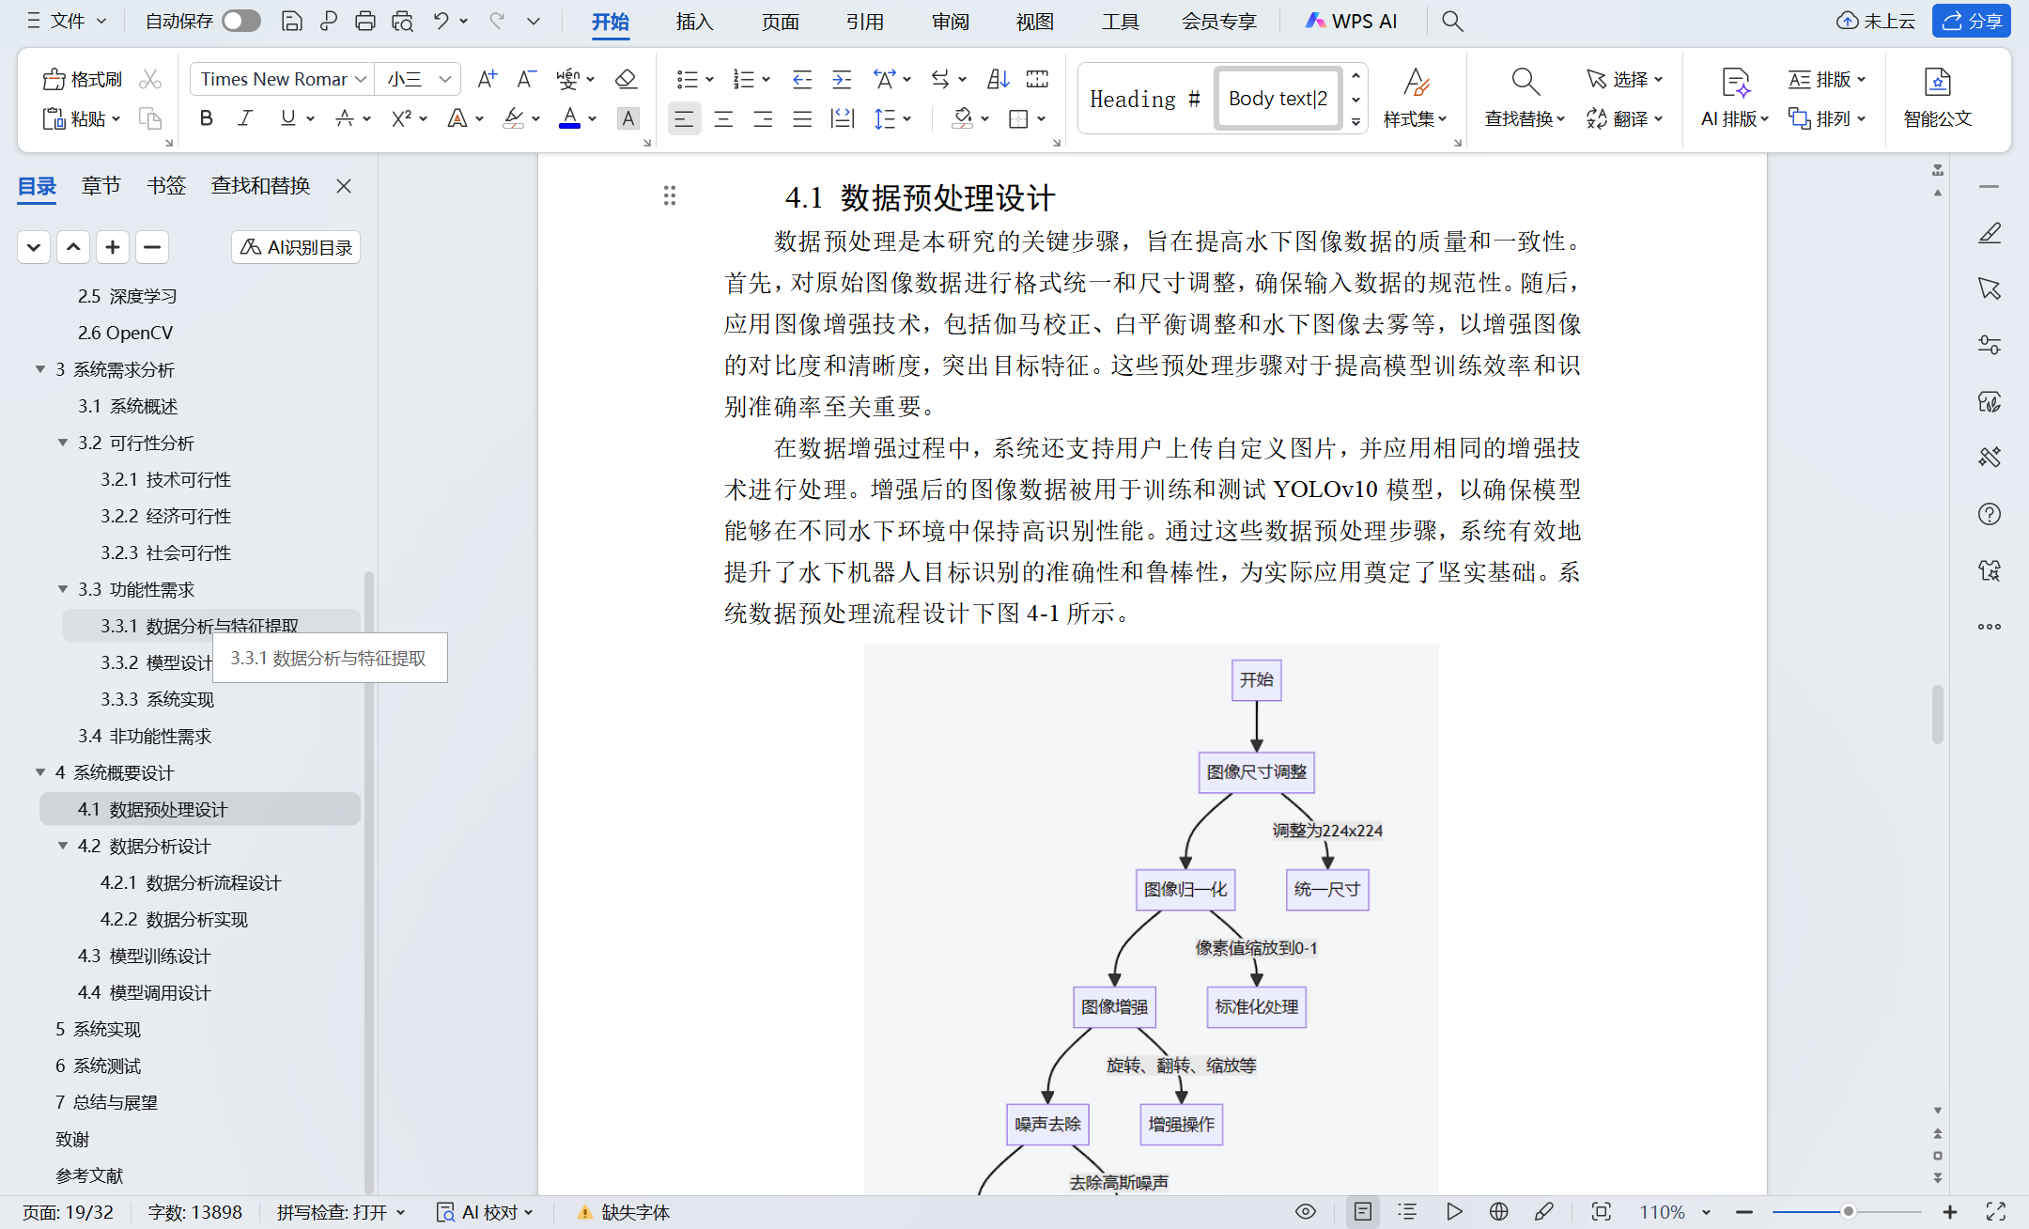The image size is (2029, 1229).
Task: Click the Undo arrow icon
Action: 441,21
